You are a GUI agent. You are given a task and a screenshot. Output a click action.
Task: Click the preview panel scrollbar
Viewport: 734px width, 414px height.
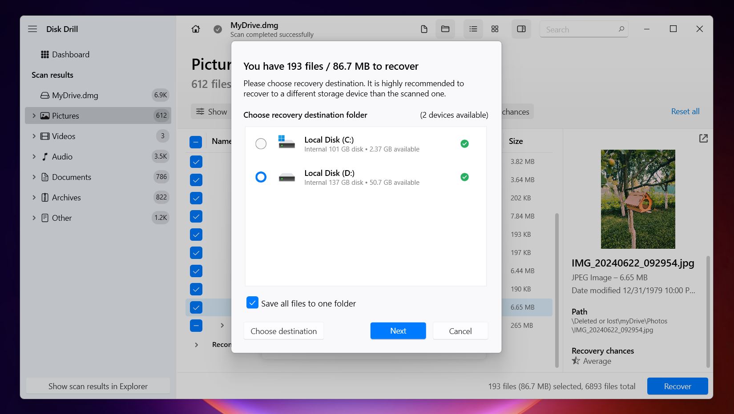pyautogui.click(x=708, y=312)
